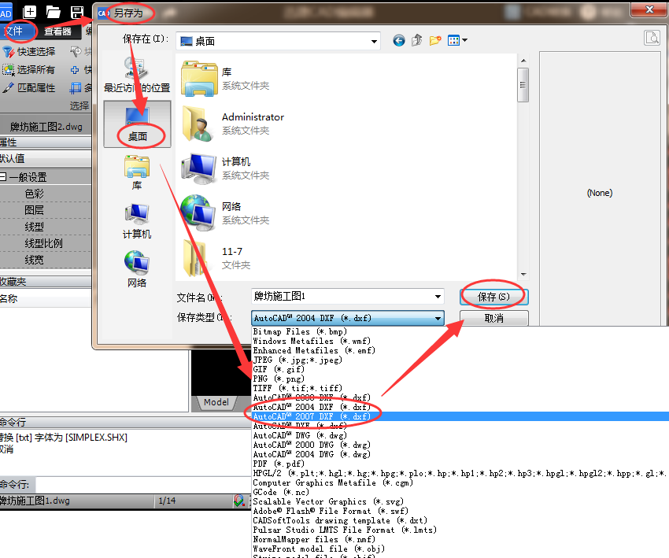Select 计算机 in places sidebar

coord(137,221)
